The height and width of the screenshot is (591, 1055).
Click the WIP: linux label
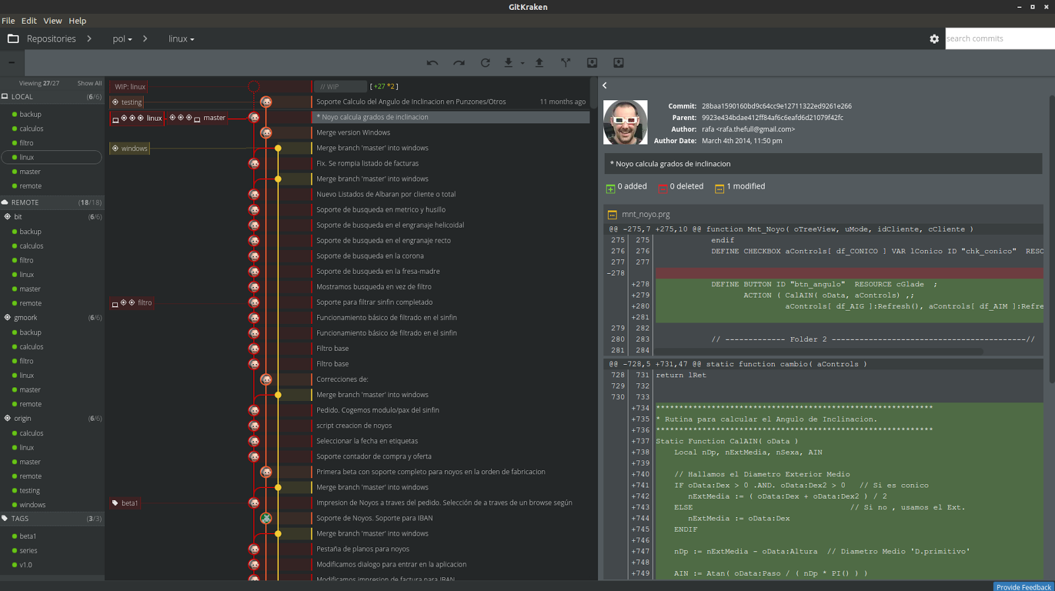pos(129,86)
